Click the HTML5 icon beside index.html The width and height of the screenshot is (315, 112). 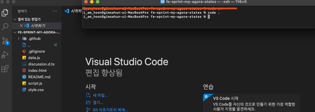tap(24, 71)
